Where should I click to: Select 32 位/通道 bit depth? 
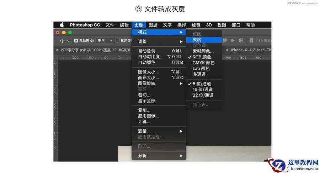click(x=204, y=95)
